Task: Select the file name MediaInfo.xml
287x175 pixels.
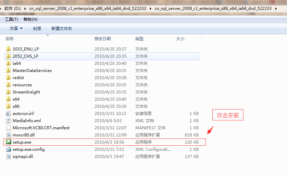Action: click(x=27, y=120)
